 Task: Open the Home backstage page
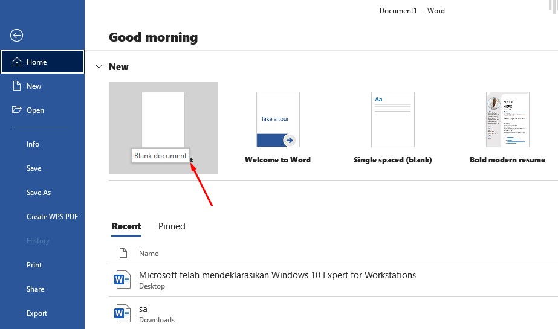tap(42, 62)
